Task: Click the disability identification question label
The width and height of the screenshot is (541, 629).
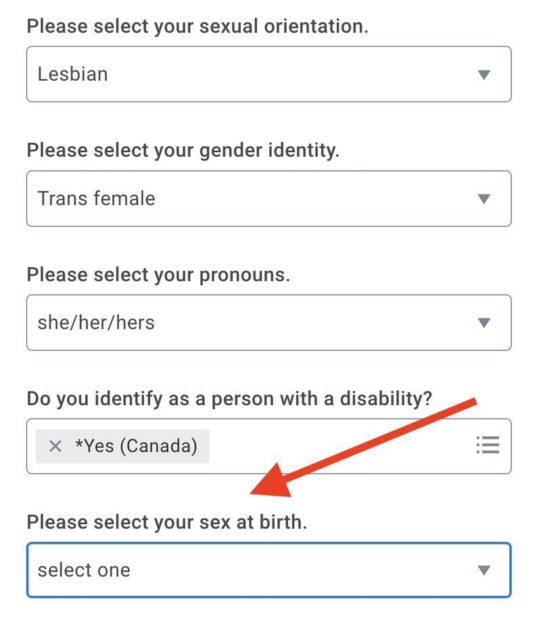Action: point(229,398)
